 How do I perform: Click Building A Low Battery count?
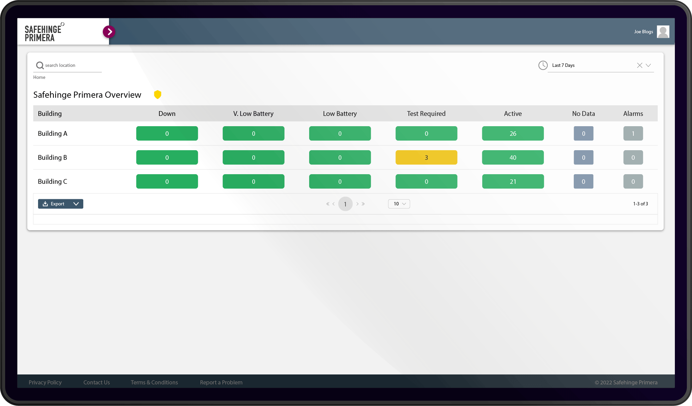[x=340, y=133]
